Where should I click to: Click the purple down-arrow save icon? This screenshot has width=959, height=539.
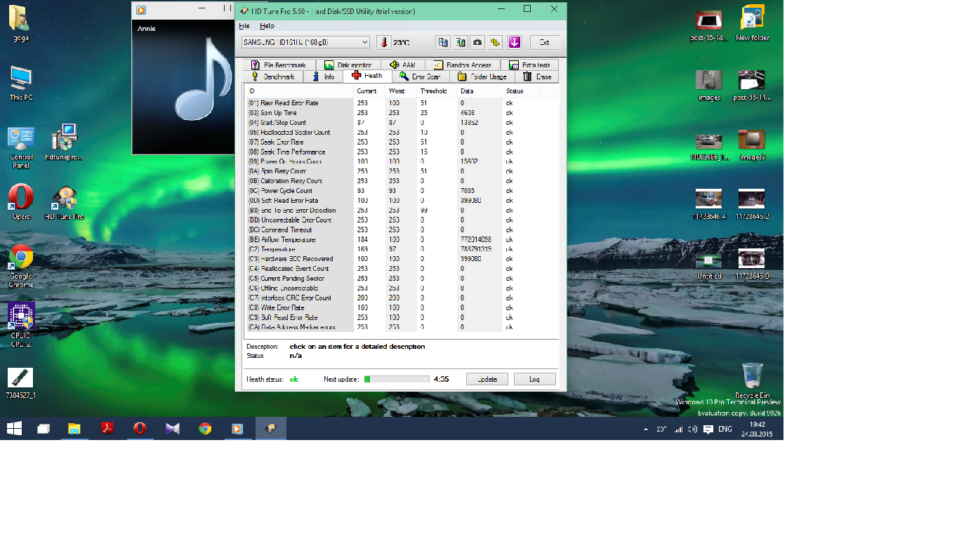[515, 42]
